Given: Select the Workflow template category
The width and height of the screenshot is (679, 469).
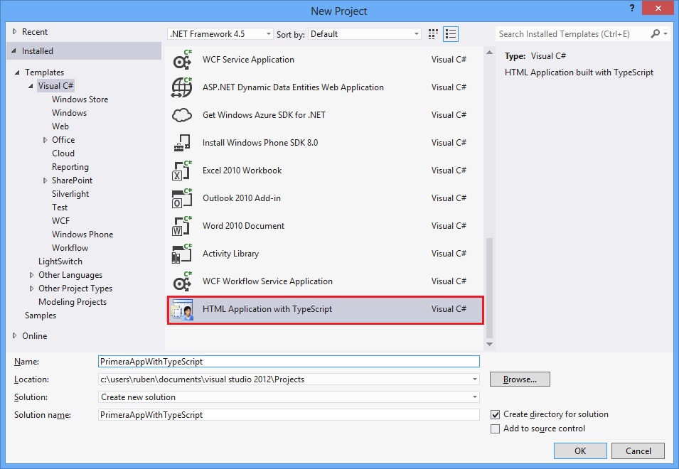Looking at the screenshot, I should click(70, 248).
